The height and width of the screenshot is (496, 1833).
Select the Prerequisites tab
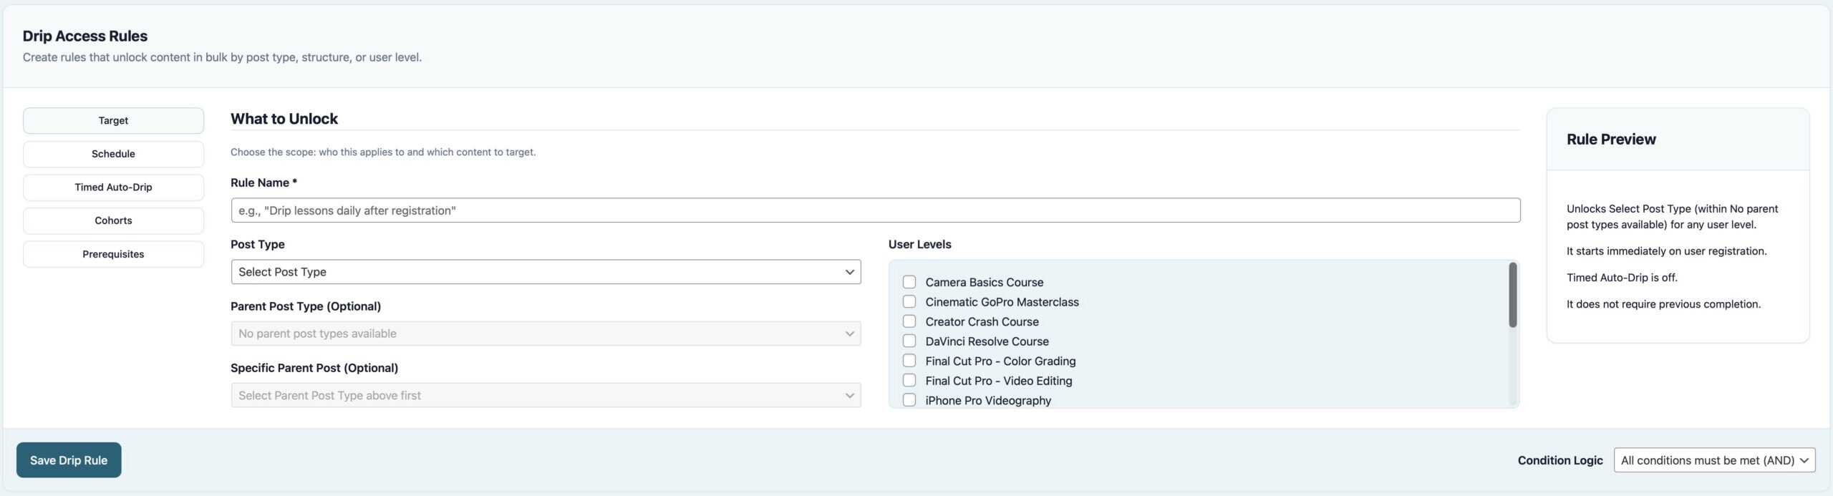pyautogui.click(x=113, y=254)
